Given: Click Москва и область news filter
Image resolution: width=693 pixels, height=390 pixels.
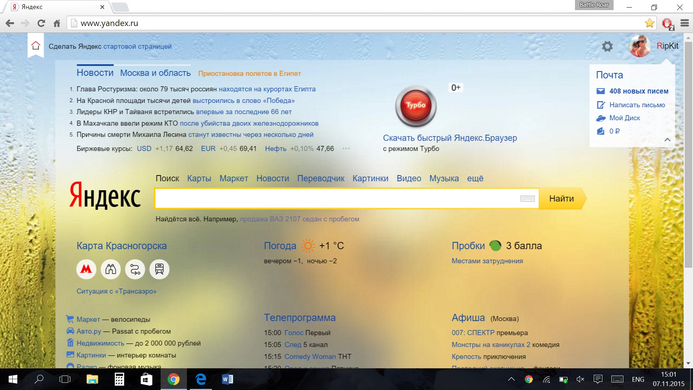Looking at the screenshot, I should click(x=155, y=73).
